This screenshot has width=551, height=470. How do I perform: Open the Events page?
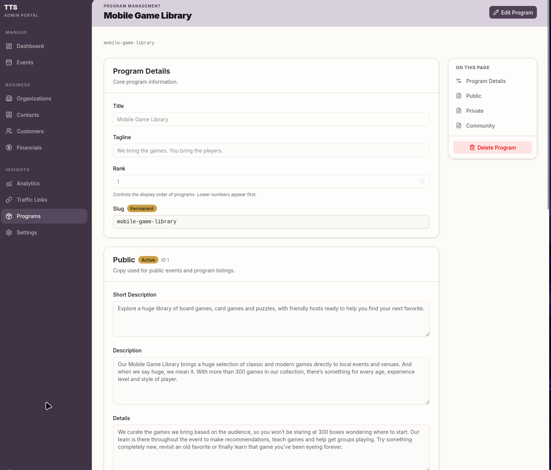[x=44, y=63]
